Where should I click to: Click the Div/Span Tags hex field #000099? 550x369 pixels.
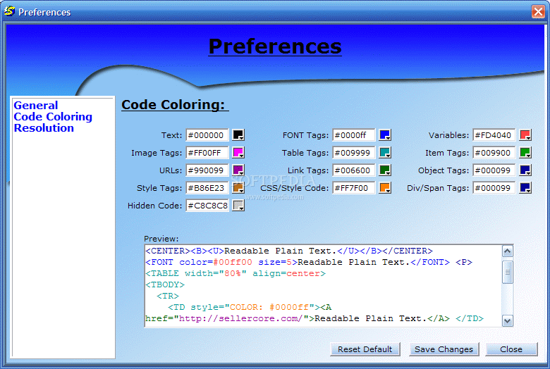pos(494,188)
